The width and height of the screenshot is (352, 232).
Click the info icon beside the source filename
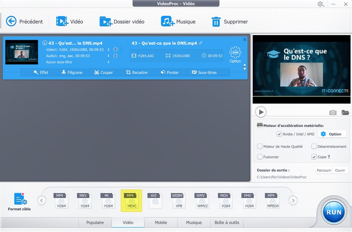point(45,43)
